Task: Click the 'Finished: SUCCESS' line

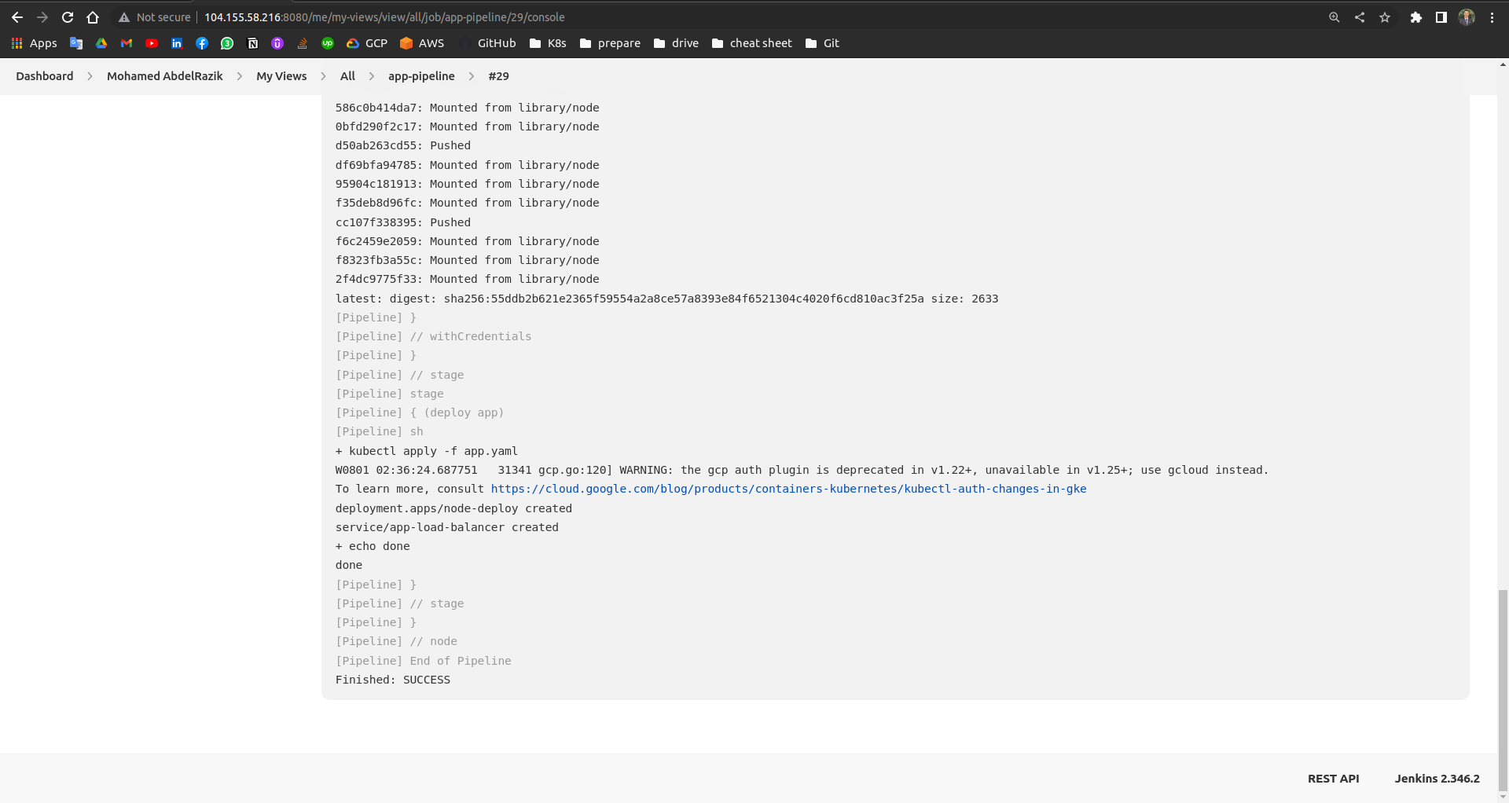Action: point(393,680)
